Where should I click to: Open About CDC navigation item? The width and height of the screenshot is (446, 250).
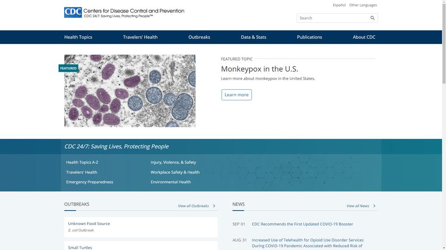364,37
